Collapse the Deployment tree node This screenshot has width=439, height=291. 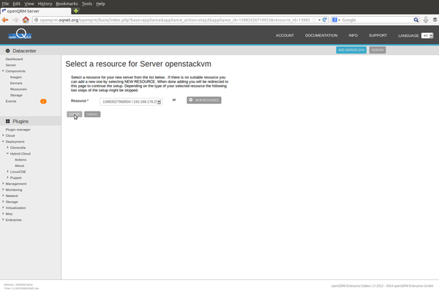[x=3, y=141]
